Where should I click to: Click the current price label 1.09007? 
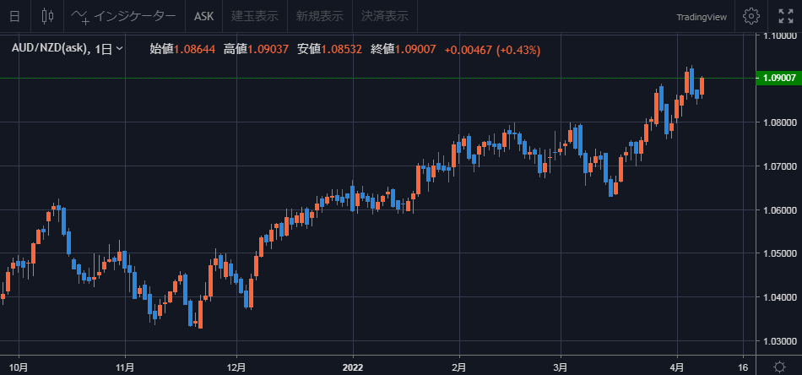778,79
